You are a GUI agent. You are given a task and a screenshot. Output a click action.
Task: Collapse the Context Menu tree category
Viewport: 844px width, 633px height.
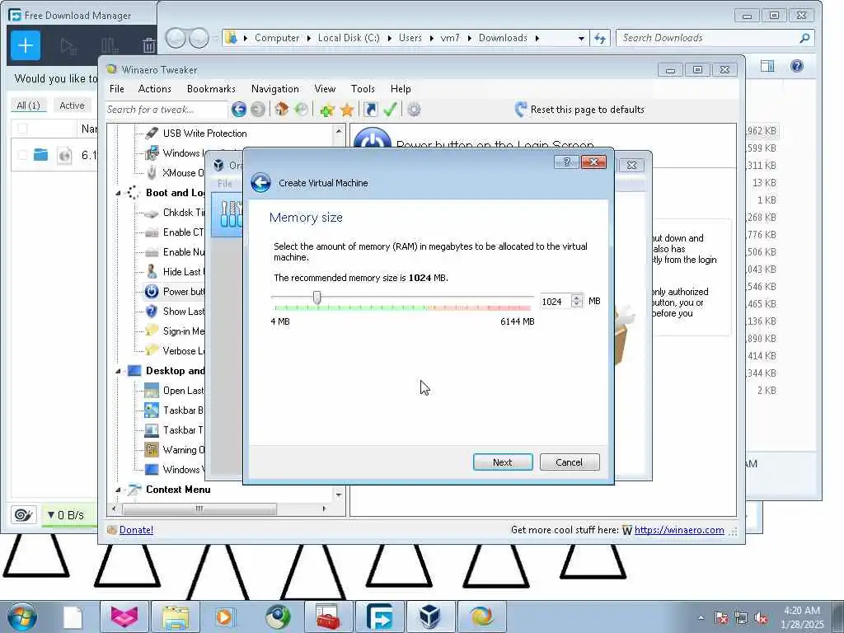point(118,490)
